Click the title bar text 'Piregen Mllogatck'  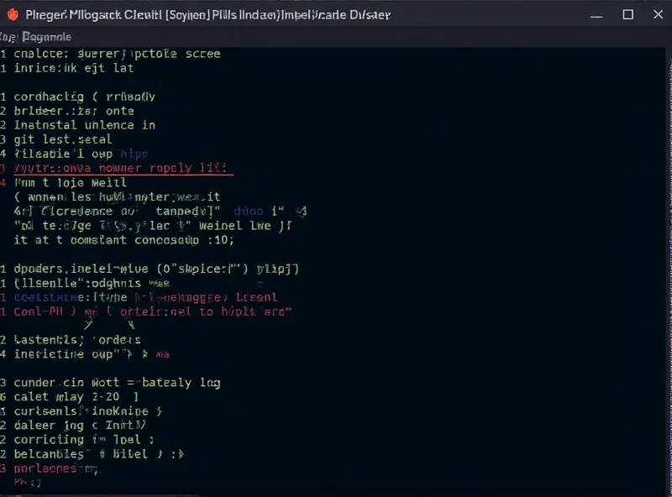click(73, 15)
